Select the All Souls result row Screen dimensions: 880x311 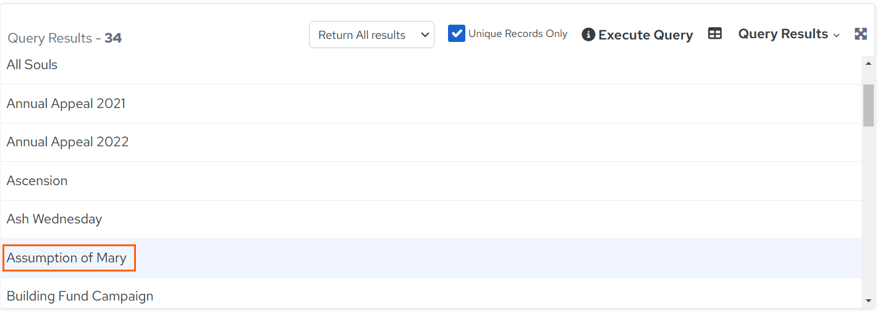pos(431,65)
